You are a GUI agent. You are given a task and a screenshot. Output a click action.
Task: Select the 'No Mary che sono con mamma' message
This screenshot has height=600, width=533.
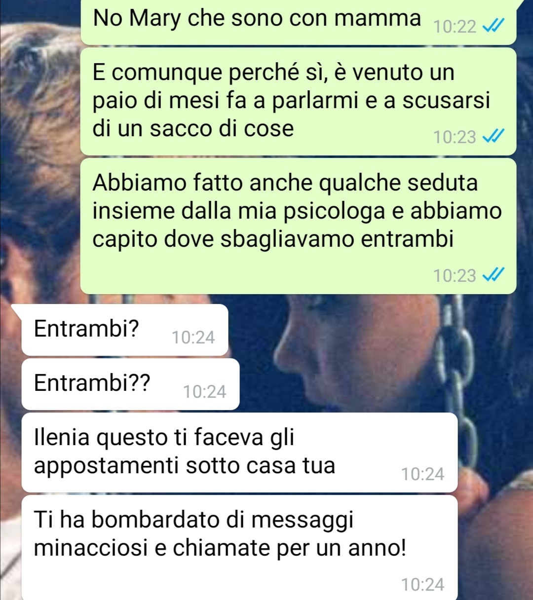pos(298,22)
